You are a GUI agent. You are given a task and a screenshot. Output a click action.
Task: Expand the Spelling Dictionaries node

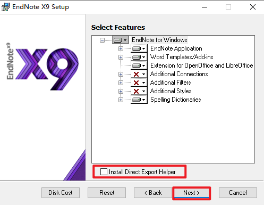[x=121, y=100]
